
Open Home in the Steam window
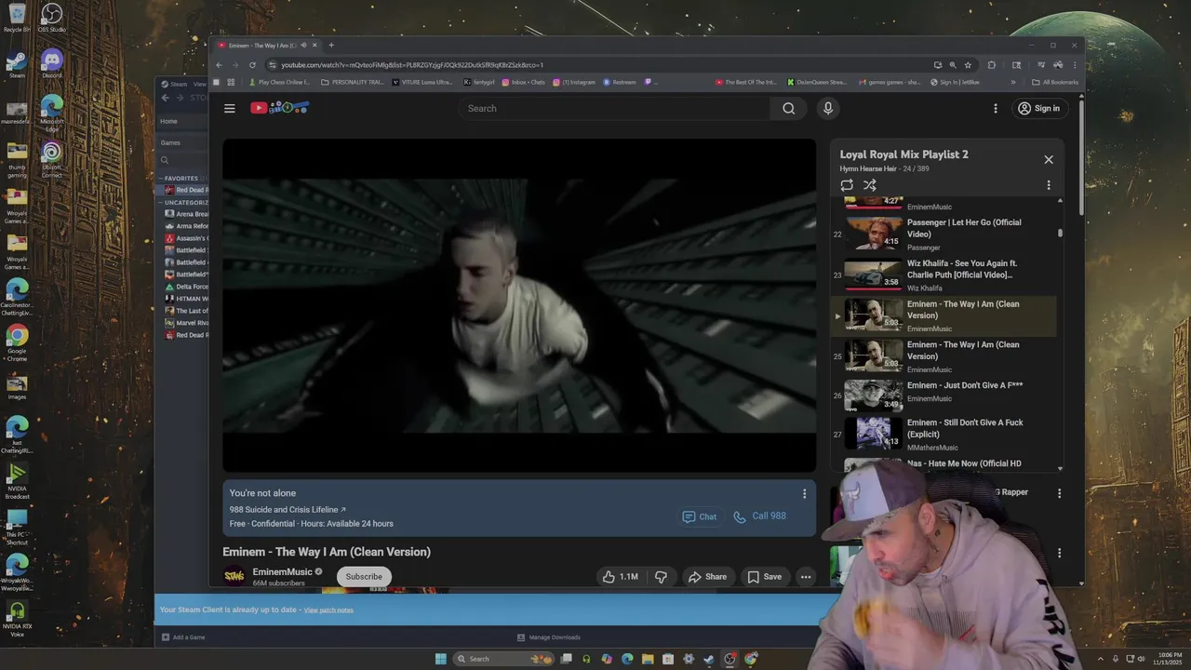tap(168, 121)
